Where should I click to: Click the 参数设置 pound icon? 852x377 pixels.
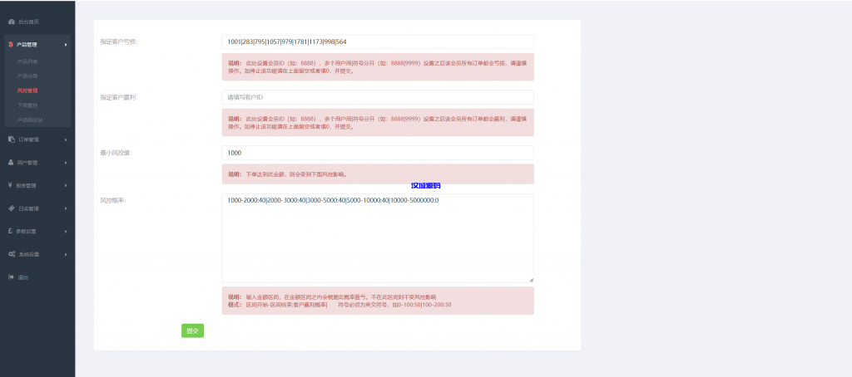tap(11, 231)
